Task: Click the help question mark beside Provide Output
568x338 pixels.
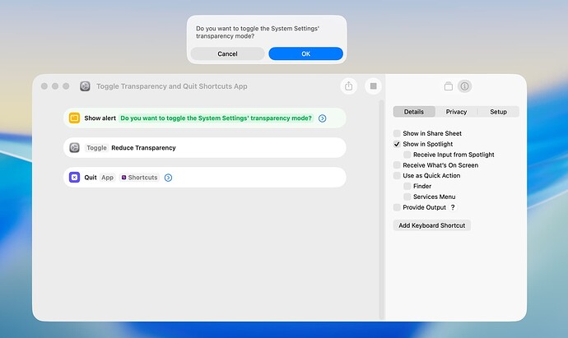Action: (x=453, y=207)
